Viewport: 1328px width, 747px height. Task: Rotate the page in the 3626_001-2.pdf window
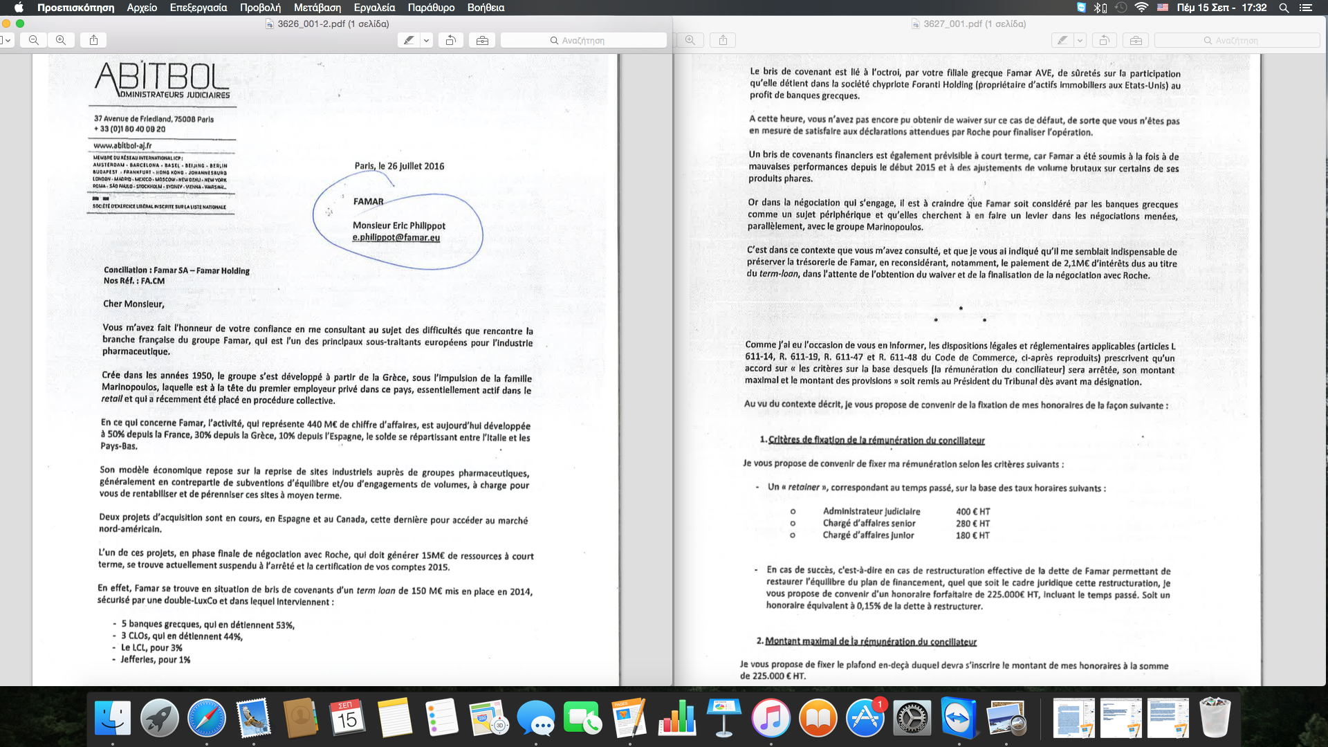pyautogui.click(x=450, y=40)
